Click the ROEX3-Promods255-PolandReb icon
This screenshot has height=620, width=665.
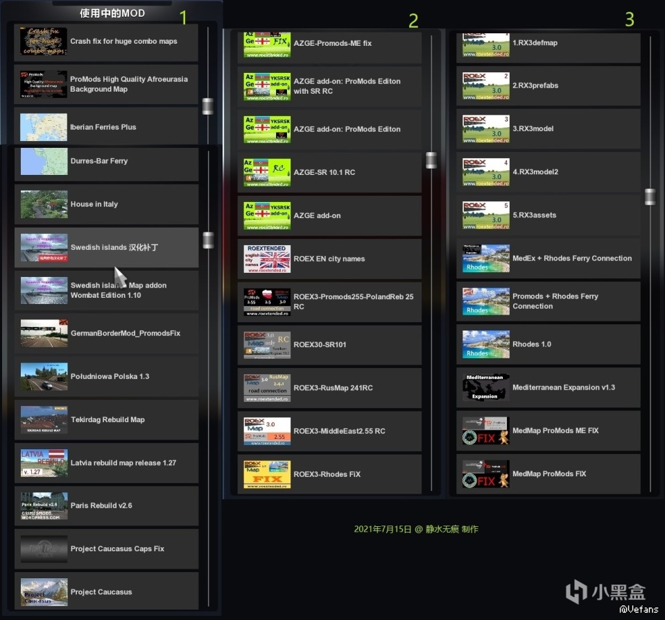tap(267, 302)
